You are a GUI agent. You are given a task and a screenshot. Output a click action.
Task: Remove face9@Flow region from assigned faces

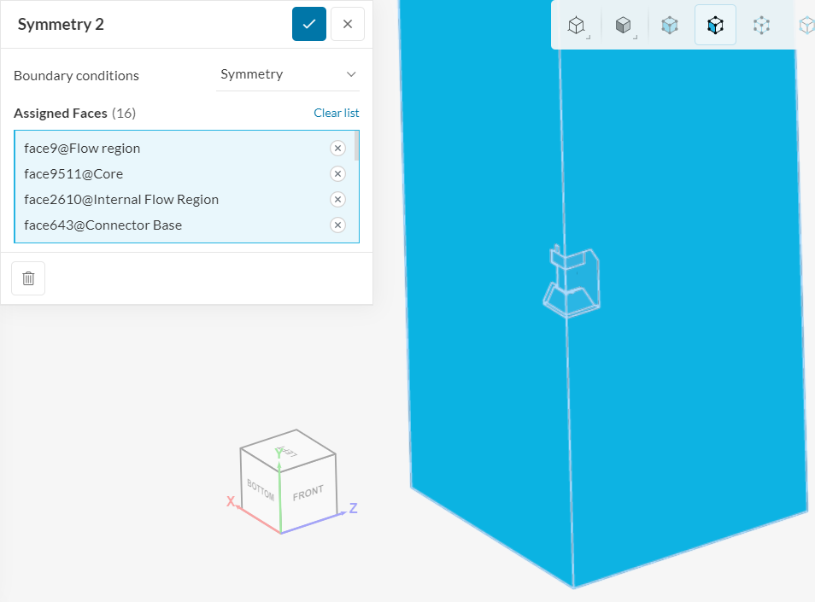point(337,149)
